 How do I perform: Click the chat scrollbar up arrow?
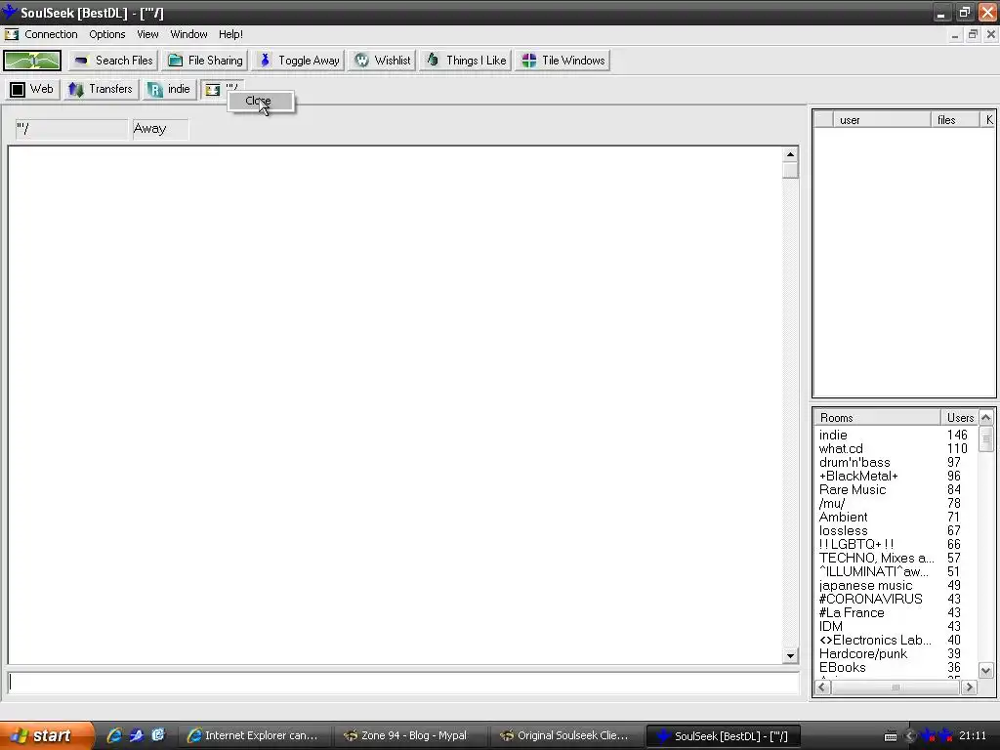pos(790,154)
